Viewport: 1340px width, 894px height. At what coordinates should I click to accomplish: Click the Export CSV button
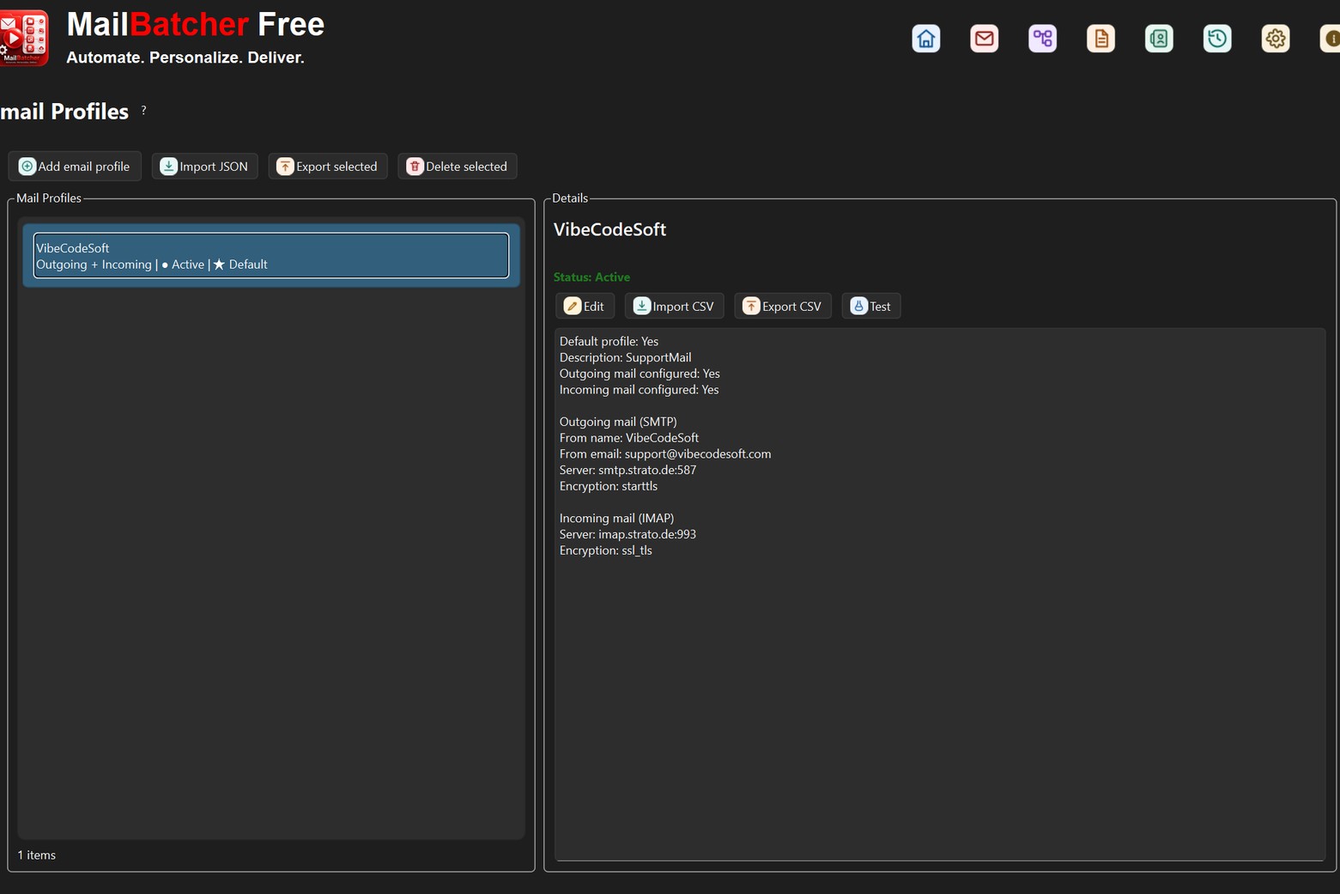coord(782,307)
